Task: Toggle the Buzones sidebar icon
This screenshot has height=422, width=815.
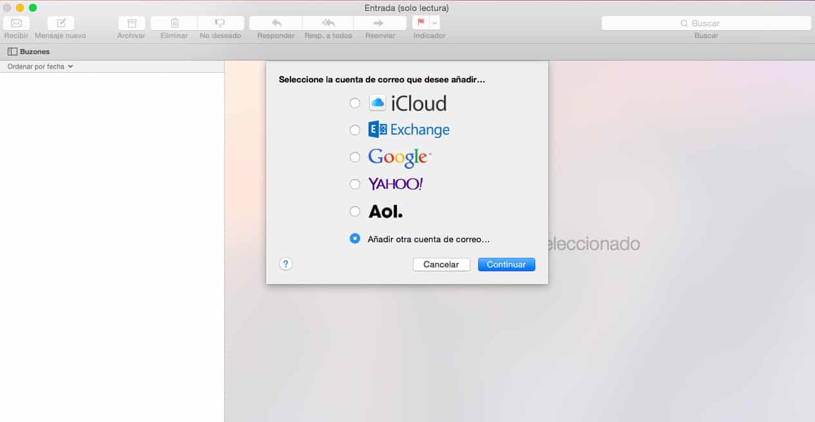Action: [12, 52]
